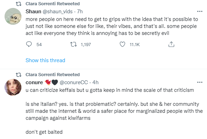Image resolution: width=207 pixels, height=139 pixels.
Task: Open conure's tweet text about keffals
Action: 114,111
